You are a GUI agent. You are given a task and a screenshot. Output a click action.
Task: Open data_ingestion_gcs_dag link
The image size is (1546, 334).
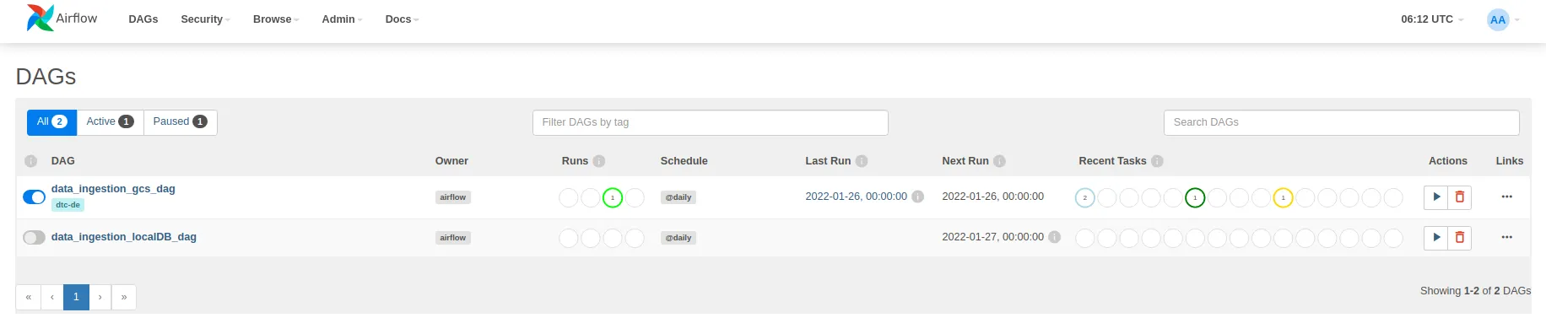pyautogui.click(x=113, y=189)
